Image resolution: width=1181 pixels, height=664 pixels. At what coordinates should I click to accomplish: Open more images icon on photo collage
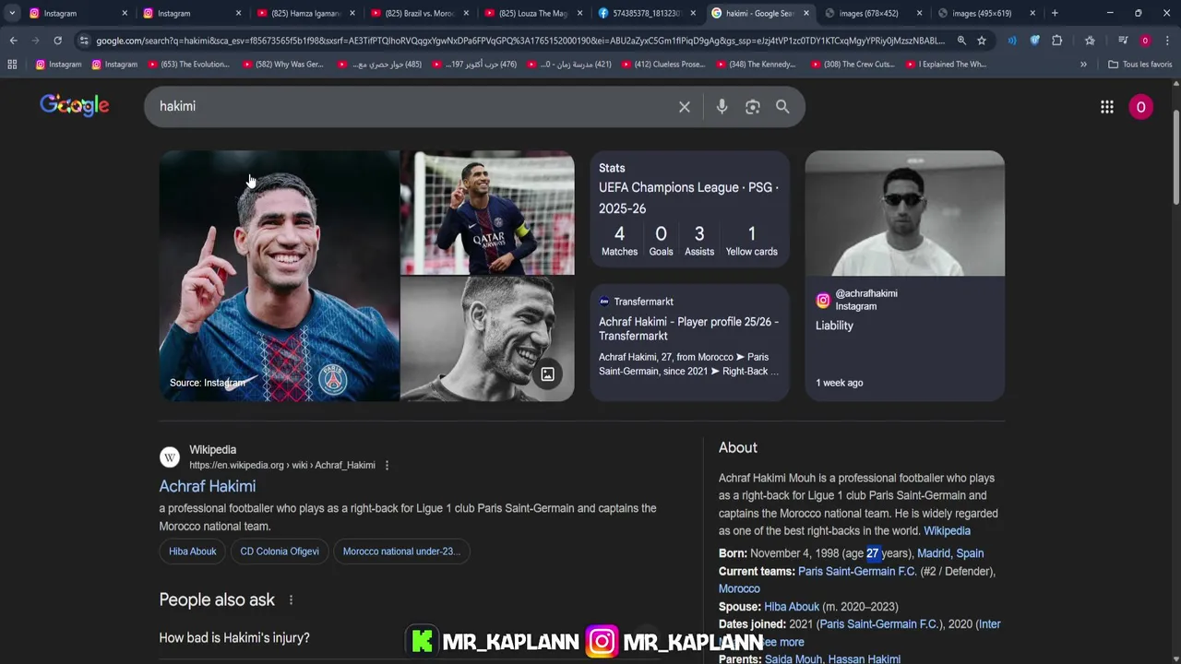pyautogui.click(x=548, y=374)
